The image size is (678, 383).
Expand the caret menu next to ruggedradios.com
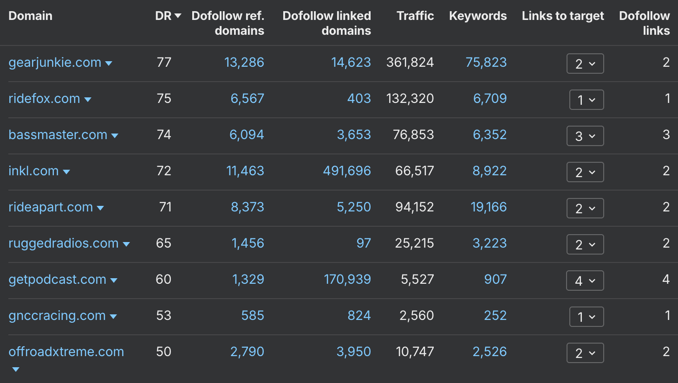126,244
